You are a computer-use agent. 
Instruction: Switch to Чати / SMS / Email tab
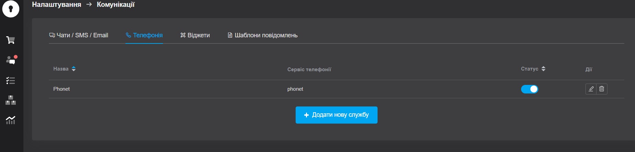pyautogui.click(x=79, y=35)
